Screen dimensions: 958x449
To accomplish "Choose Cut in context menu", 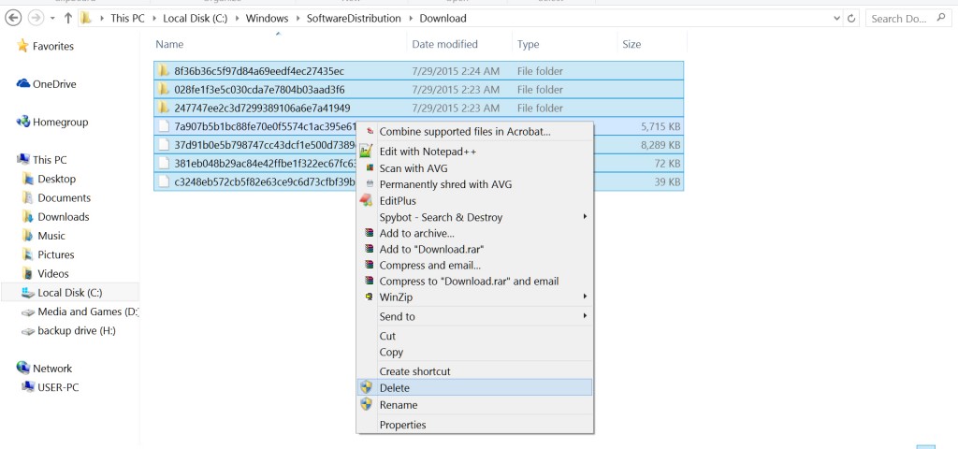I will [474, 336].
